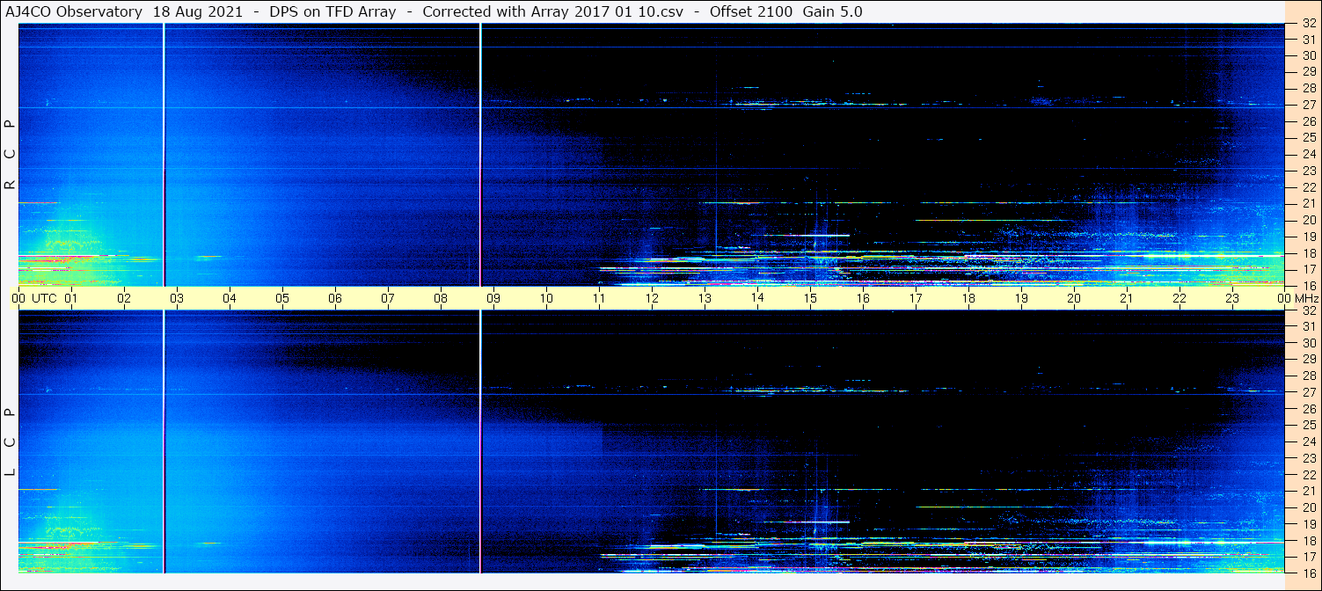The height and width of the screenshot is (591, 1322).
Task: Click hour label "15" on time axis
Action: click(x=810, y=298)
